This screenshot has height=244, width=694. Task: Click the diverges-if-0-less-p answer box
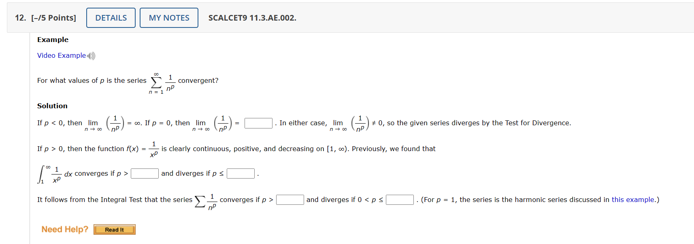pyautogui.click(x=400, y=199)
